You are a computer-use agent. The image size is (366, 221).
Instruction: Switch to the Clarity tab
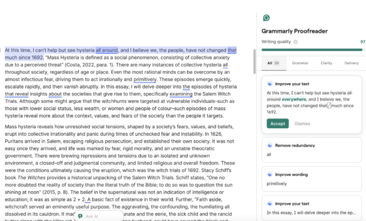coord(326,63)
